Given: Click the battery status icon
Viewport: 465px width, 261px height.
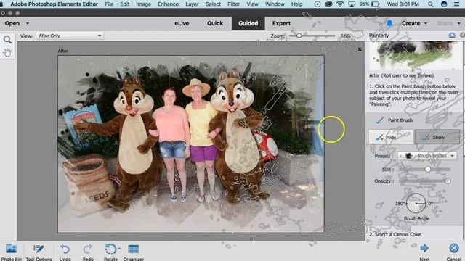Looking at the screenshot, I should 375,4.
